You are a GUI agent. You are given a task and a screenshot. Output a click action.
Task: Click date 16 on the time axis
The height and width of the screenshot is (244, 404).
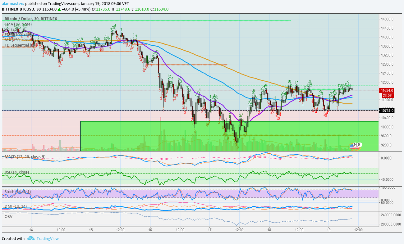[x=150, y=230]
